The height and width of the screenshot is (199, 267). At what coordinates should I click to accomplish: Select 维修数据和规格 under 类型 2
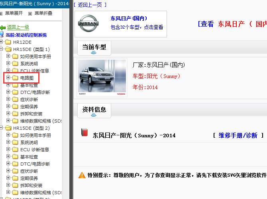(x=41, y=193)
